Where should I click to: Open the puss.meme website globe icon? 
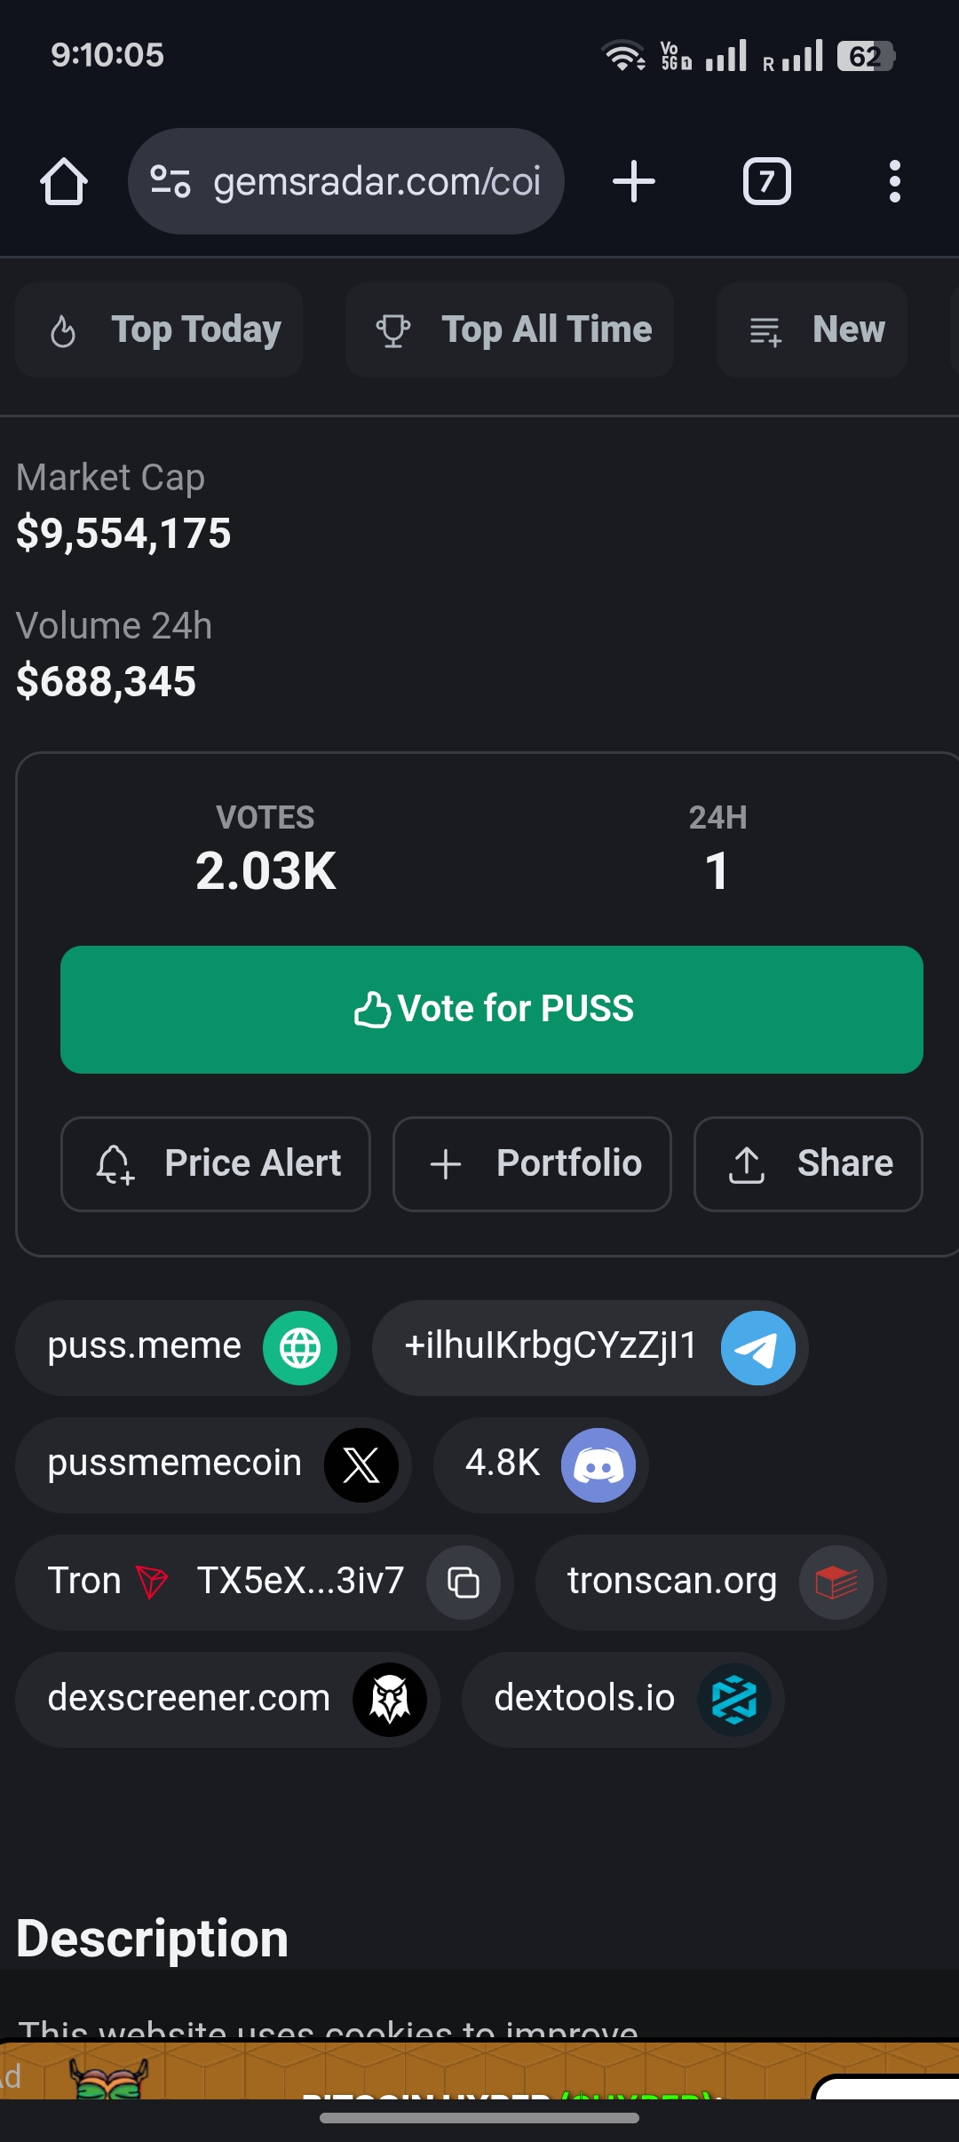click(300, 1348)
